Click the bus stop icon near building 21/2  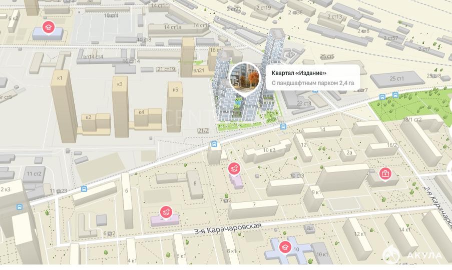tap(214, 144)
